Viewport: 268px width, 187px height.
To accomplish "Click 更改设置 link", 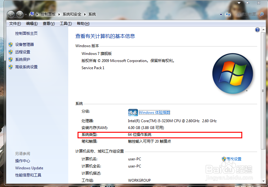I will [x=234, y=159].
